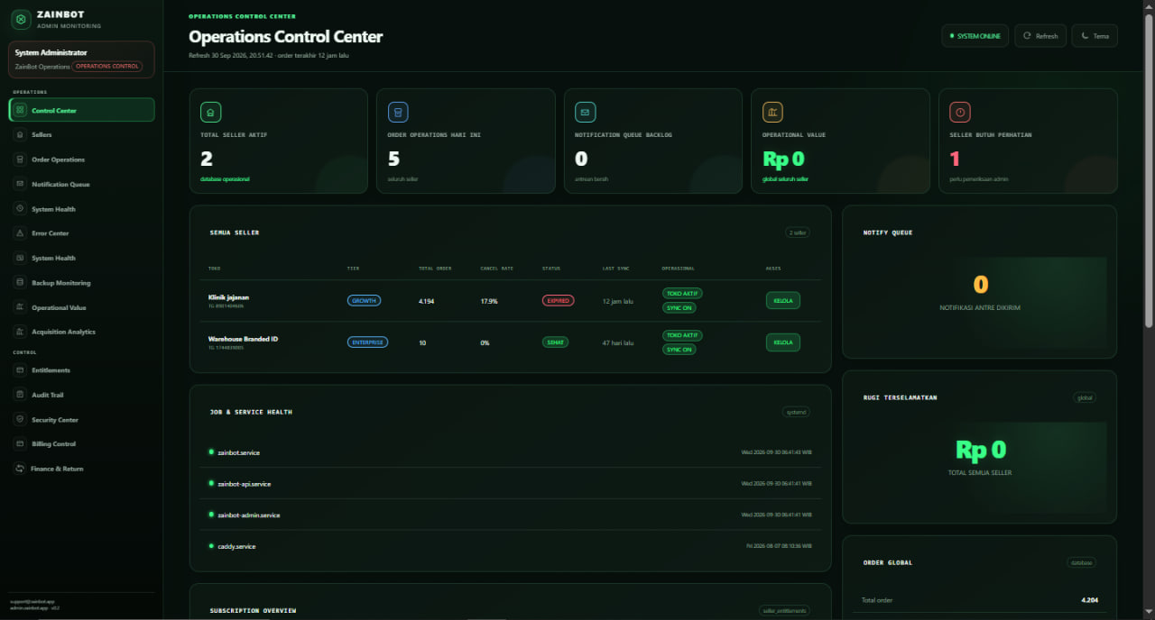Click the systemd tag in Job & Service Health
1155x620 pixels.
point(796,412)
